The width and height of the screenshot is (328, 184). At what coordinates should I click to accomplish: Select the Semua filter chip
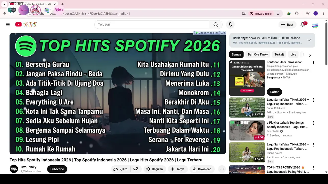coord(236,54)
